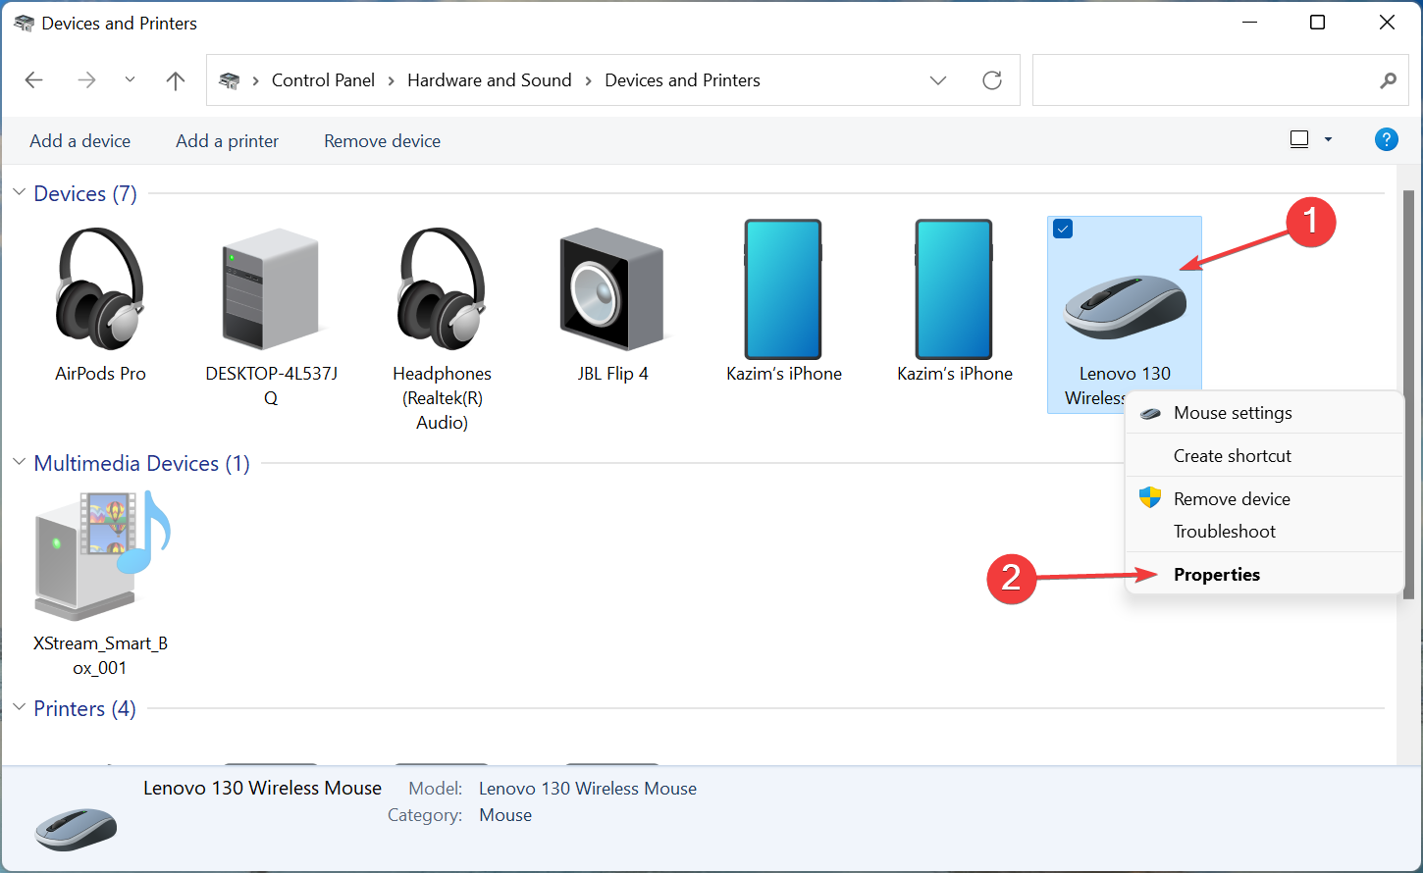Open Properties from the context menu
Viewport: 1423px width, 873px height.
(1264, 575)
